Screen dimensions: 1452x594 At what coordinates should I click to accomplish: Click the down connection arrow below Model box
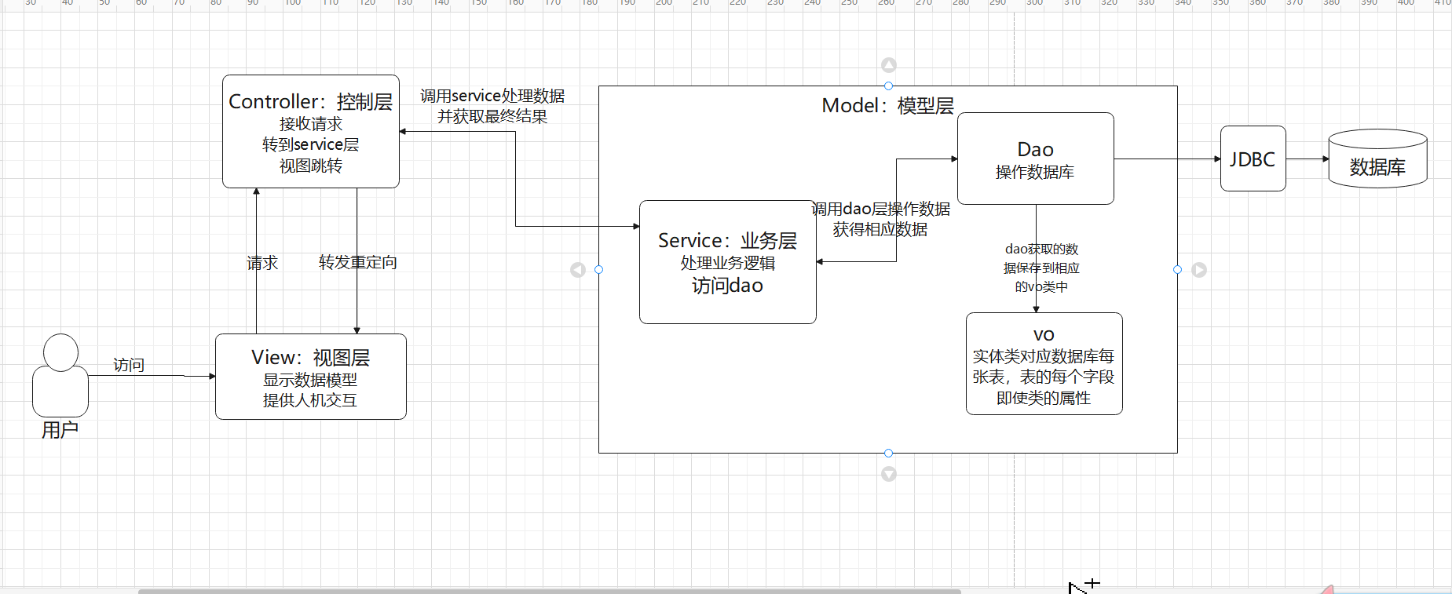point(888,474)
